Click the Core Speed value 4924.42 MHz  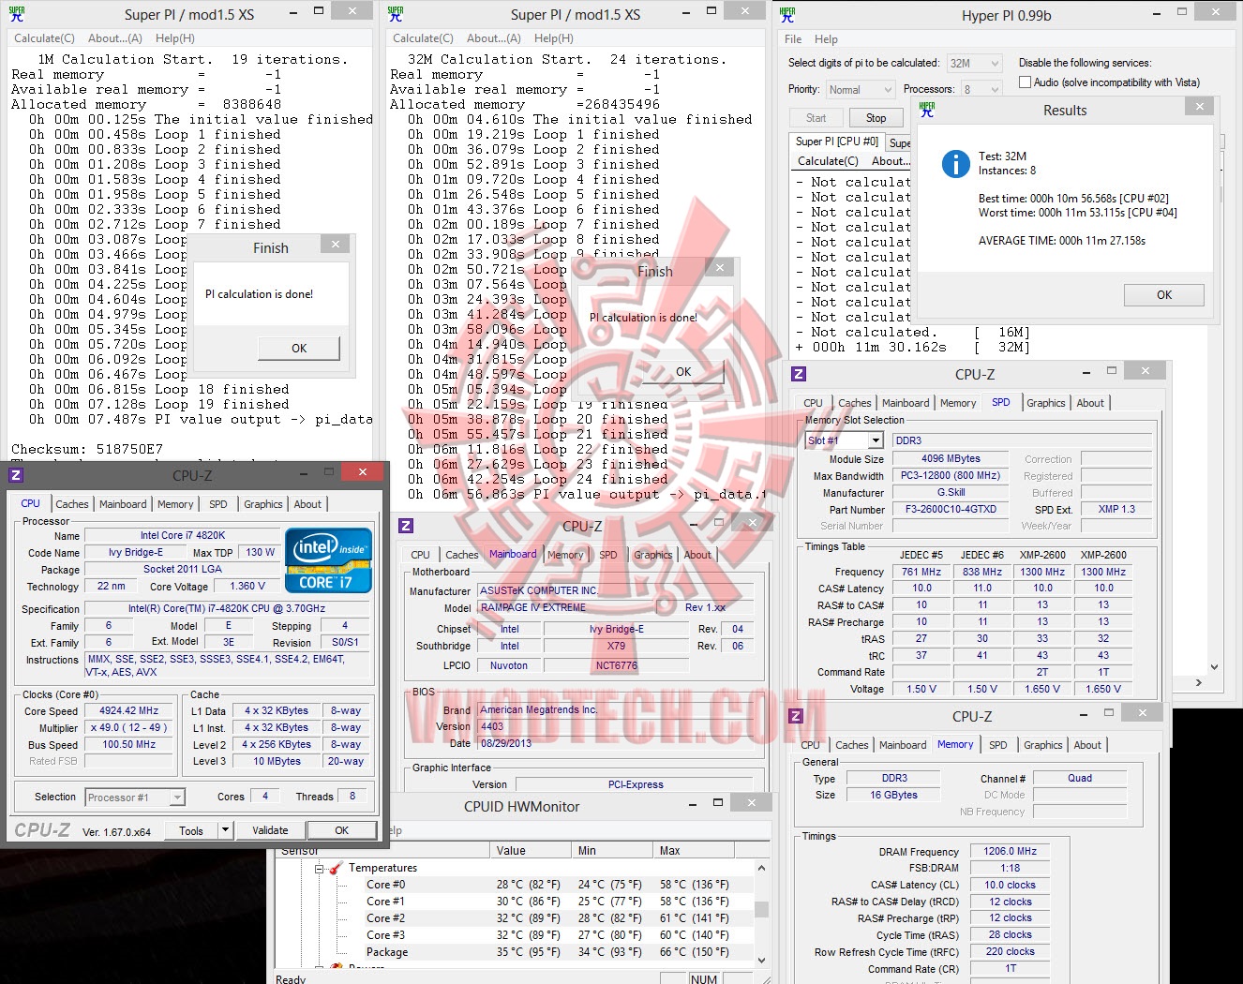pos(129,711)
